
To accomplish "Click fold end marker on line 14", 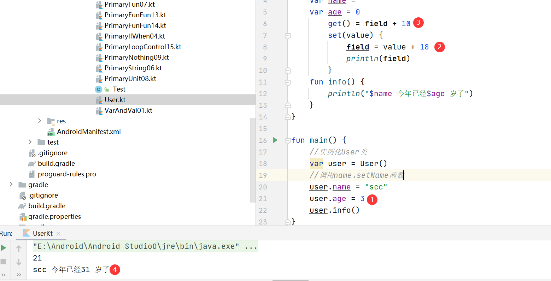I will coord(288,117).
